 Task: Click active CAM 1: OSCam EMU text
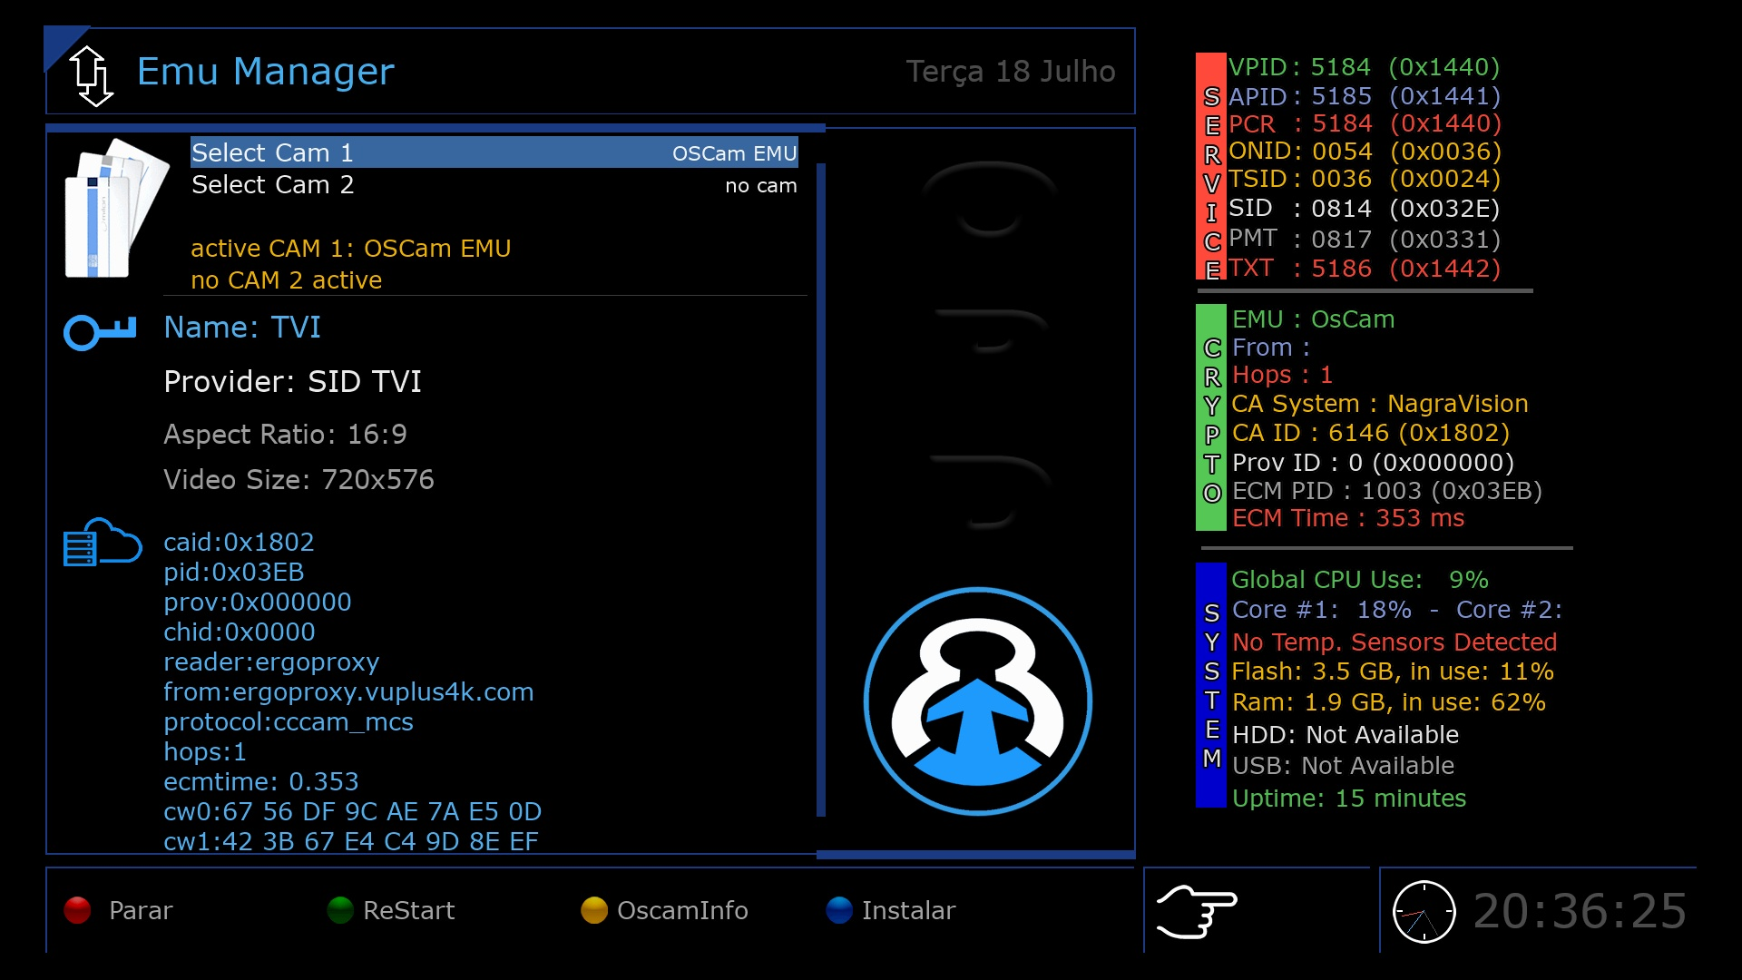tap(350, 249)
